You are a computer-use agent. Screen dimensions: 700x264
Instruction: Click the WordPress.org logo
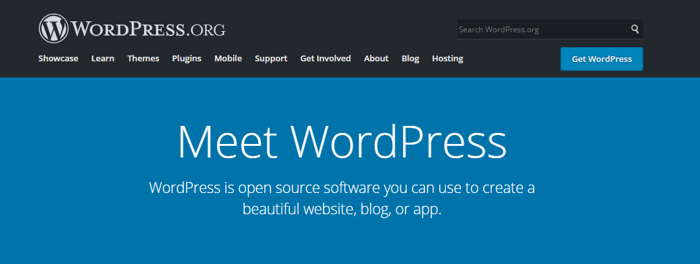132,29
